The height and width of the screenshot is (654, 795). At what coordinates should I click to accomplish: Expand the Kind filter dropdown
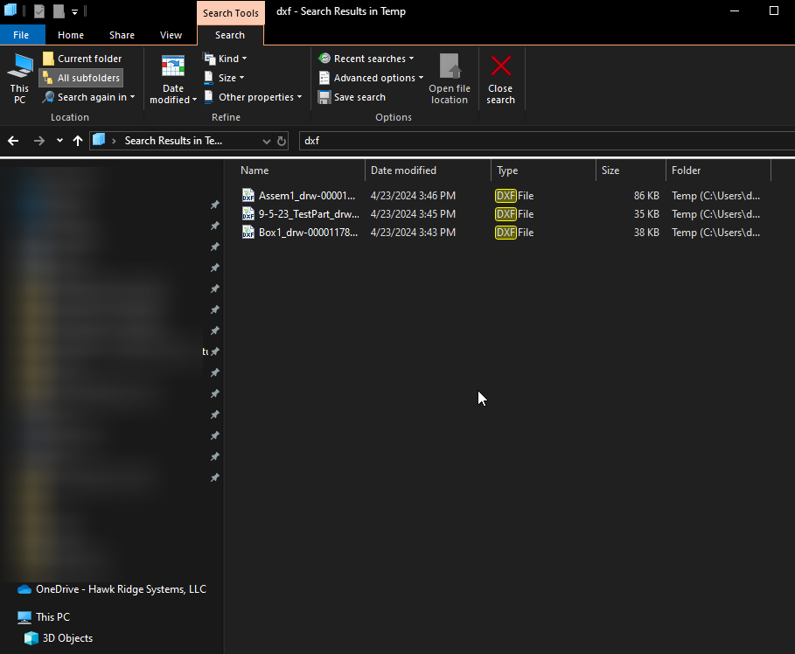[x=226, y=59]
